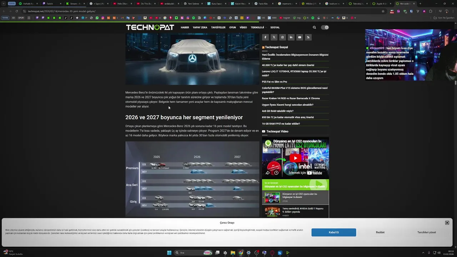This screenshot has width=457, height=257.
Task: Open VİDEO menu item
Action: (x=243, y=27)
